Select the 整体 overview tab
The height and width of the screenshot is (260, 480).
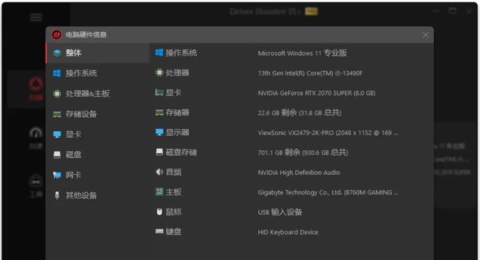pos(98,53)
